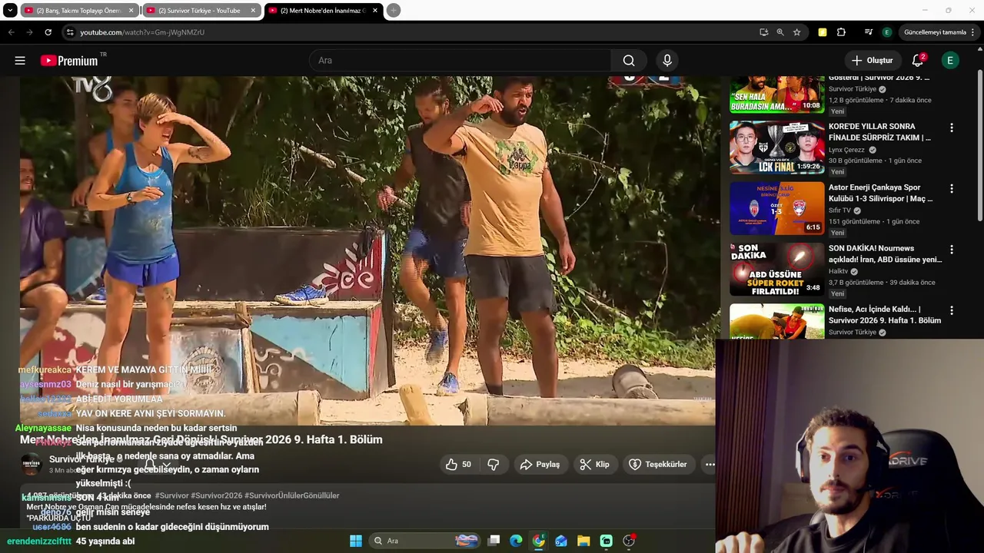Click Güncellemeyi tamamla update button
984x553 pixels.
tap(934, 32)
